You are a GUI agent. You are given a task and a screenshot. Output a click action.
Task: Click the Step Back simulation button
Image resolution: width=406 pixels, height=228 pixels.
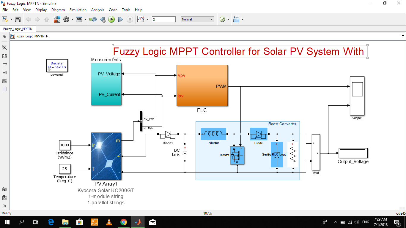pos(103,19)
